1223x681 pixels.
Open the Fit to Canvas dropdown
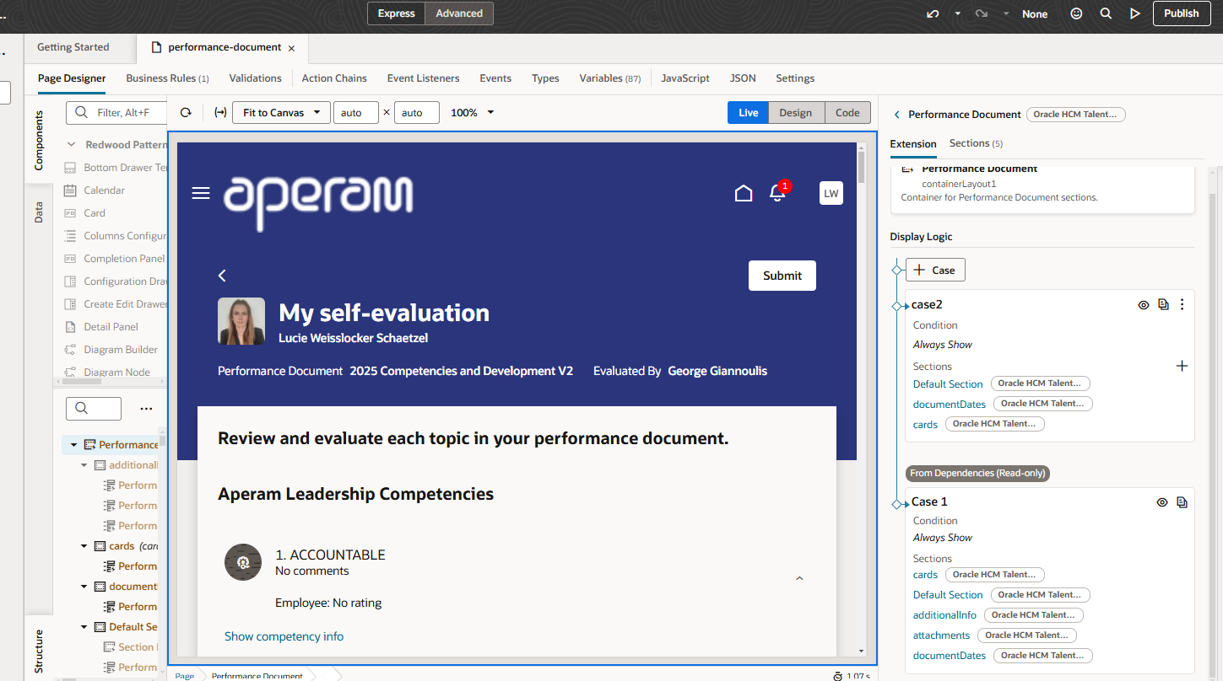point(282,113)
